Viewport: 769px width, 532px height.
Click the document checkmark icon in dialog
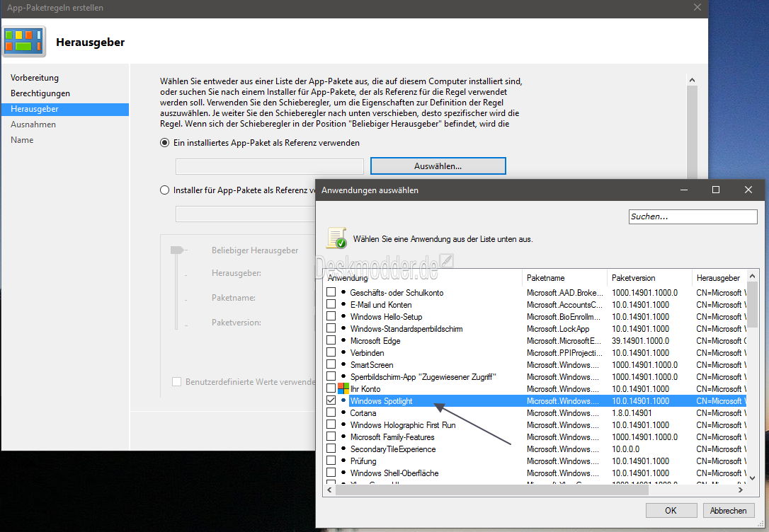[336, 238]
